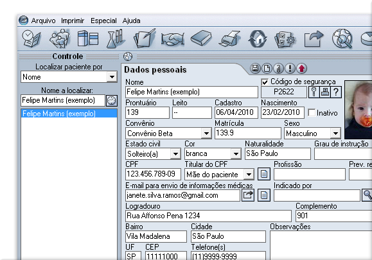Click the Logradouro address field
This screenshot has width=372, height=260.
pyautogui.click(x=208, y=216)
